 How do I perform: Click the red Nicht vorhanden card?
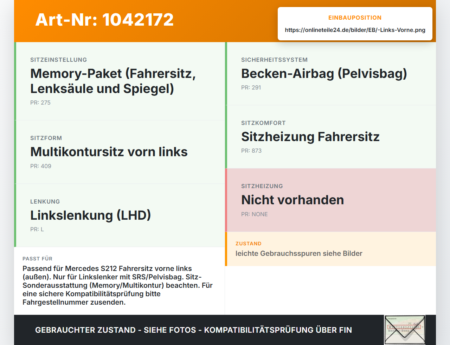click(x=330, y=200)
